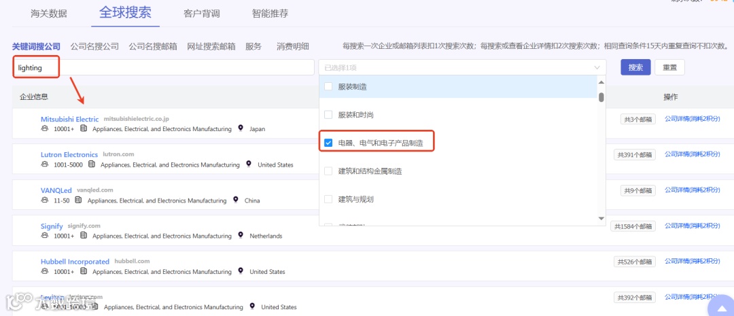Open Lutron Electronics company link
Screen dimensions: 734x316
pyautogui.click(x=69, y=154)
